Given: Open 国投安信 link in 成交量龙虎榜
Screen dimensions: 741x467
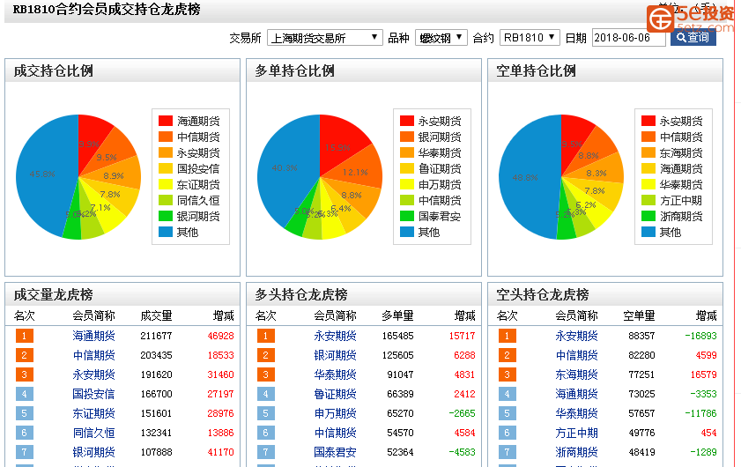Looking at the screenshot, I should 93,394.
